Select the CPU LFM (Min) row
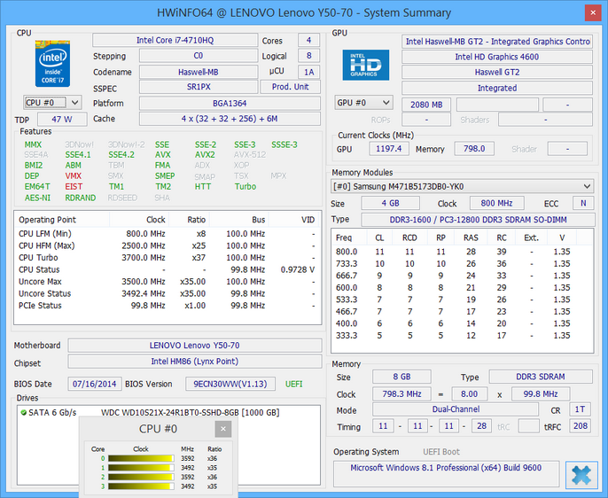Image resolution: width=608 pixels, height=498 pixels. [x=168, y=234]
